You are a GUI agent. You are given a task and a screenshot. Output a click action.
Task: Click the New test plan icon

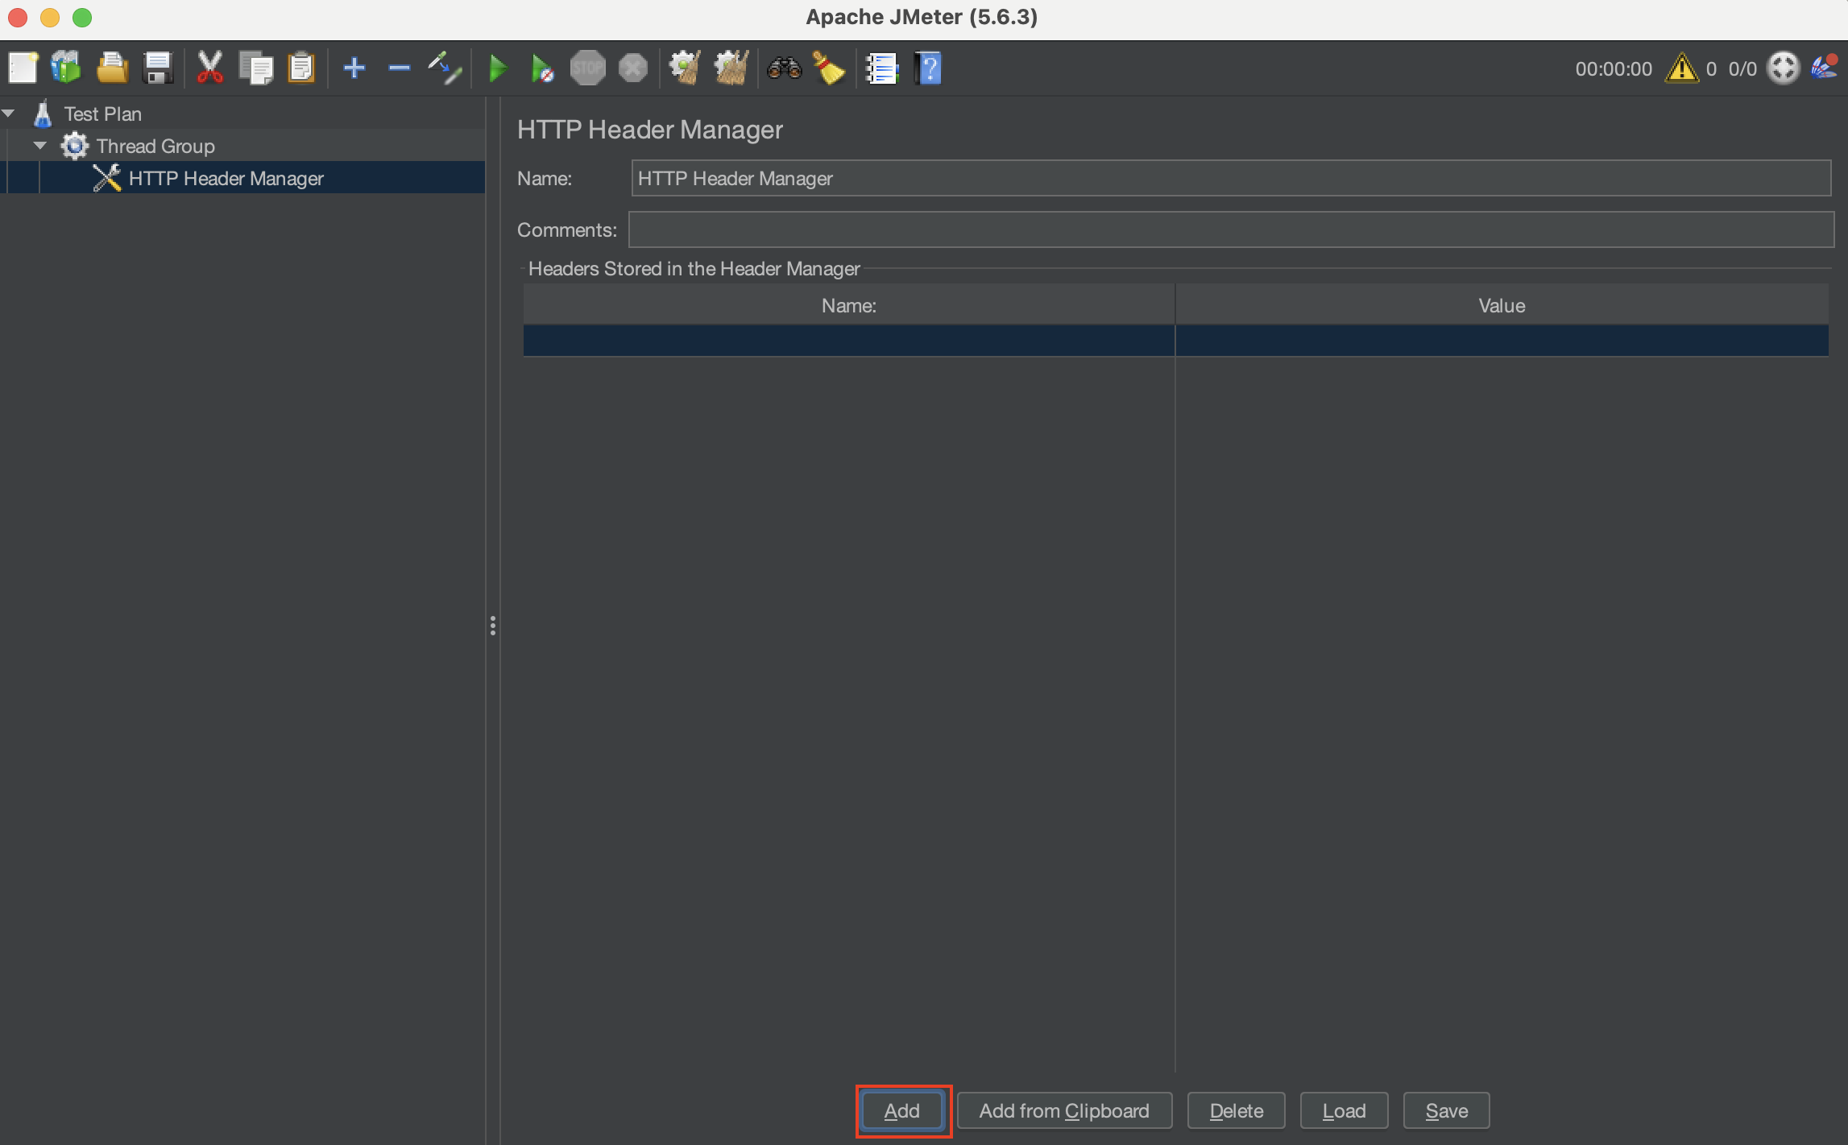tap(23, 68)
